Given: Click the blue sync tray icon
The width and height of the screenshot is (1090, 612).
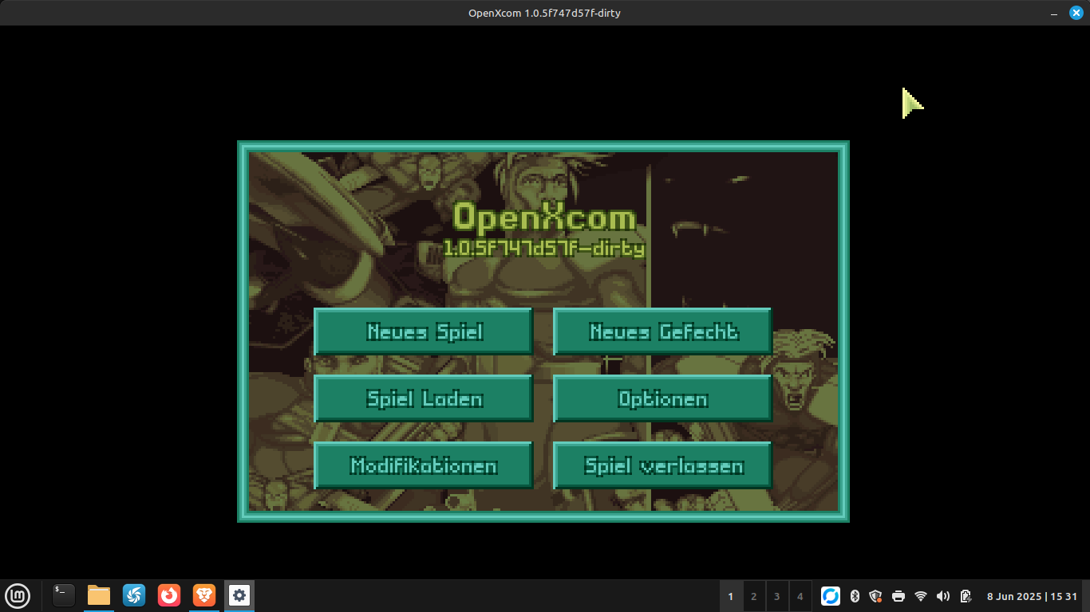Looking at the screenshot, I should pyautogui.click(x=831, y=596).
